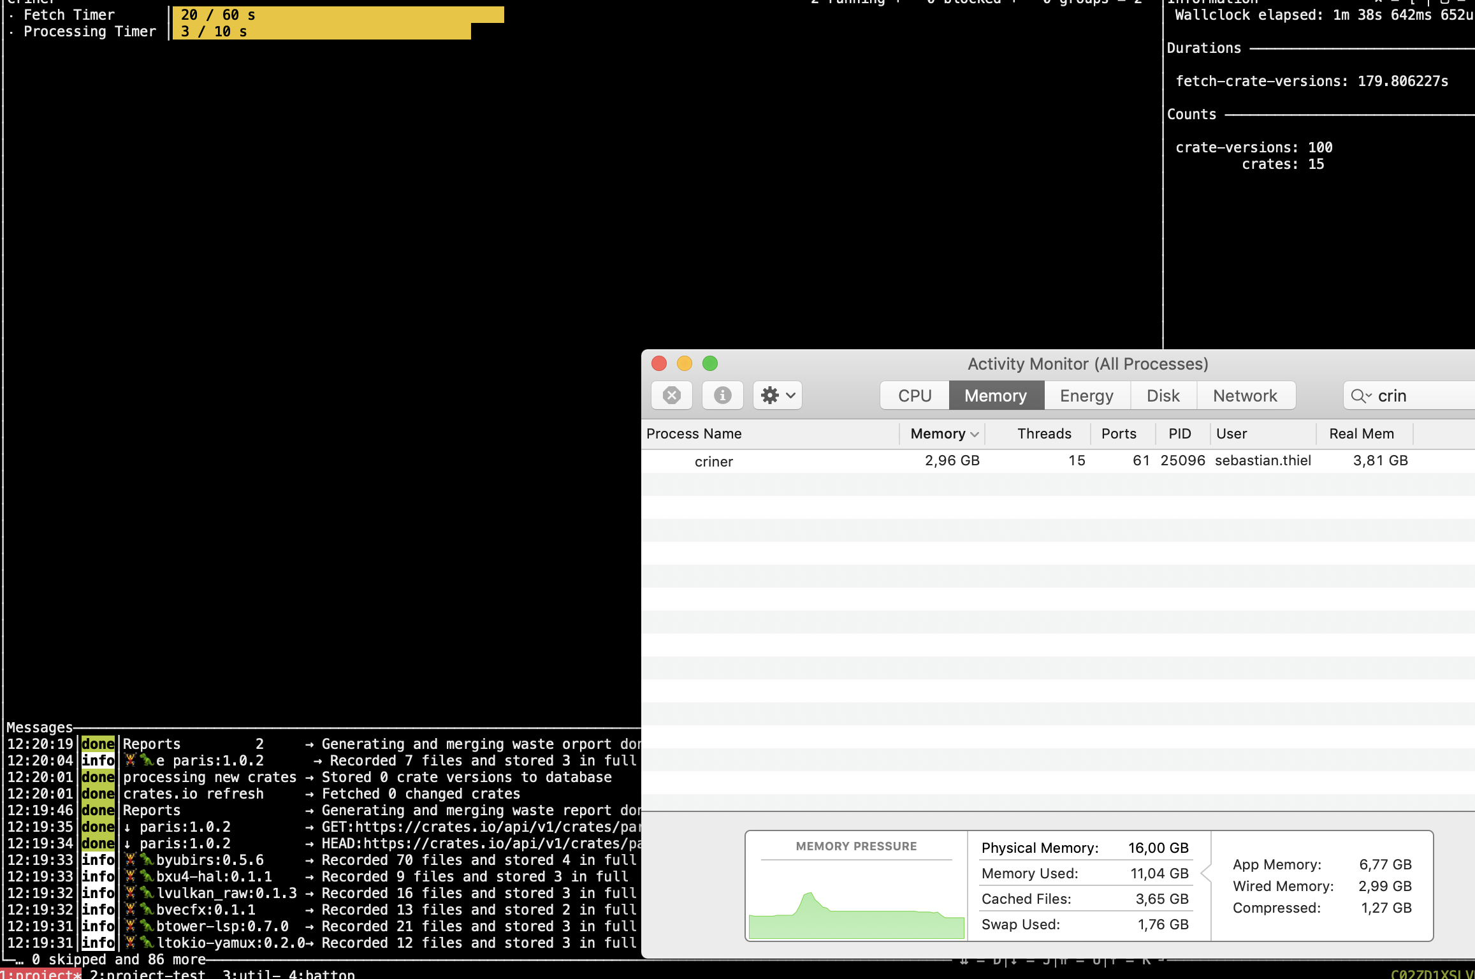Switch to the Energy tab
Image resolution: width=1475 pixels, height=979 pixels.
pos(1086,395)
